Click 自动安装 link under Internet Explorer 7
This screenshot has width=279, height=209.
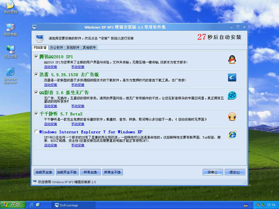(x=51, y=145)
